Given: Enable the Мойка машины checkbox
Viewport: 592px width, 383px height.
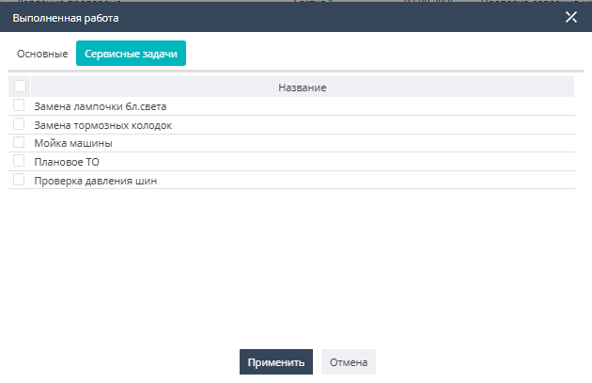Looking at the screenshot, I should pos(19,142).
